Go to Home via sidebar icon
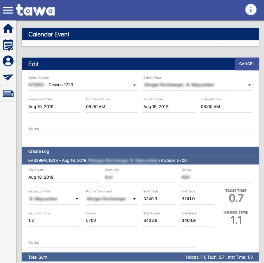 click(8, 29)
